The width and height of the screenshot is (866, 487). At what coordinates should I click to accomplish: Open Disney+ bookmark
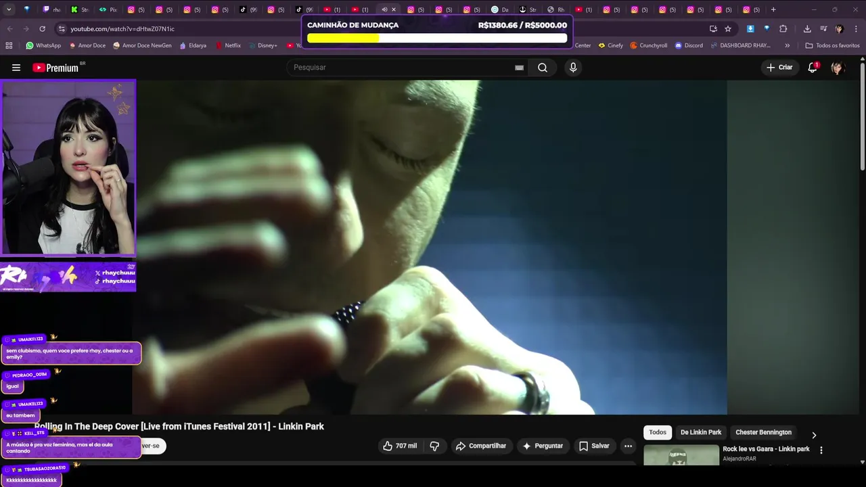pyautogui.click(x=263, y=45)
